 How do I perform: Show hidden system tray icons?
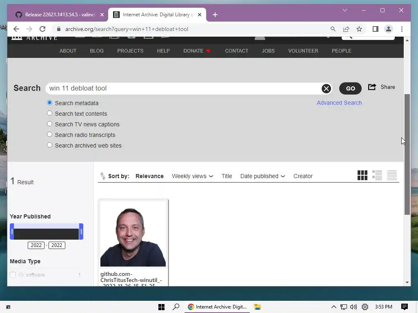334,307
